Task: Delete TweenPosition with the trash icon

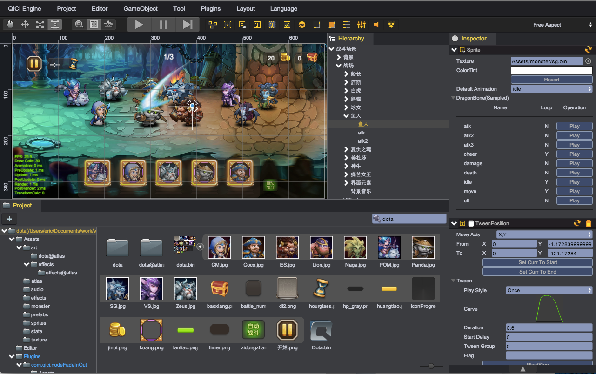Action: pyautogui.click(x=589, y=223)
